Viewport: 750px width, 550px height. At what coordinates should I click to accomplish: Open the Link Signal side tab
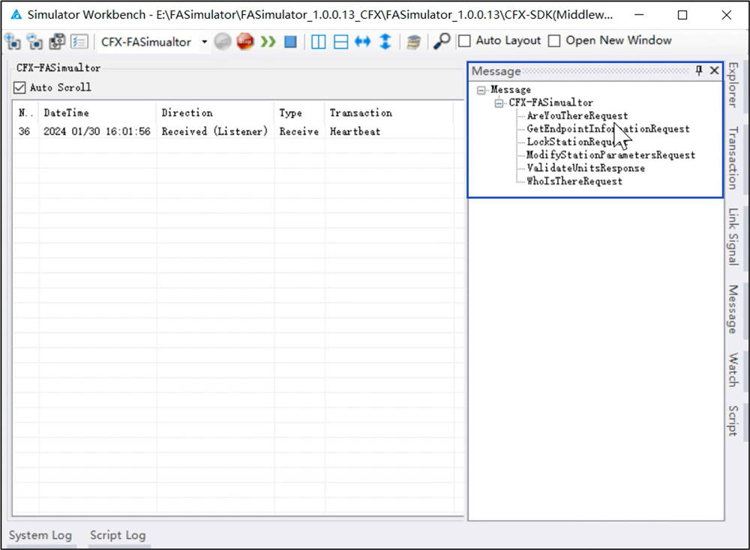click(x=733, y=237)
